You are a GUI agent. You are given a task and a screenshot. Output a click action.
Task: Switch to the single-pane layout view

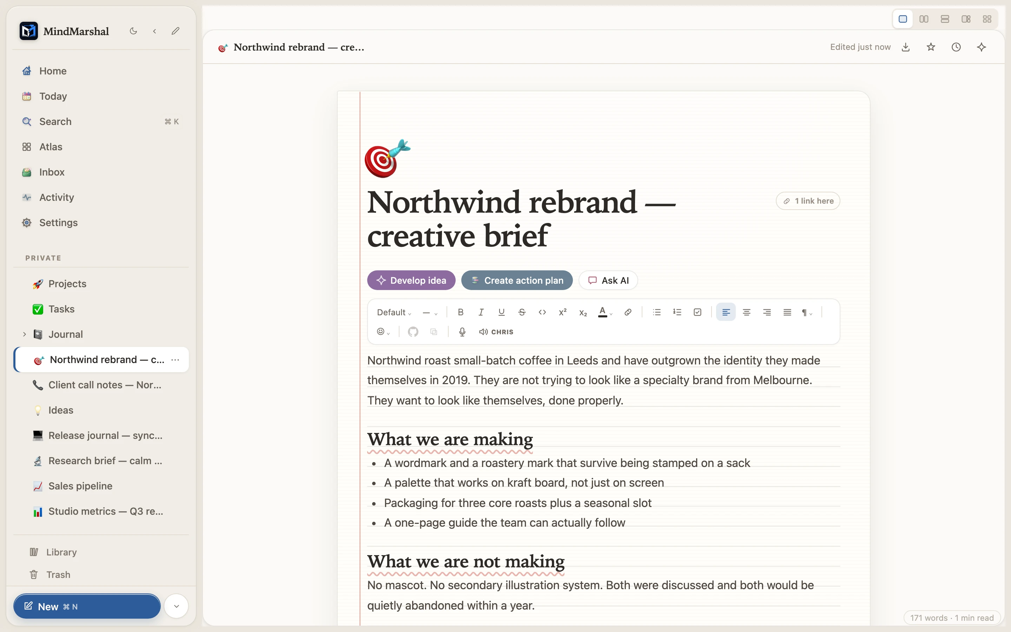903,19
